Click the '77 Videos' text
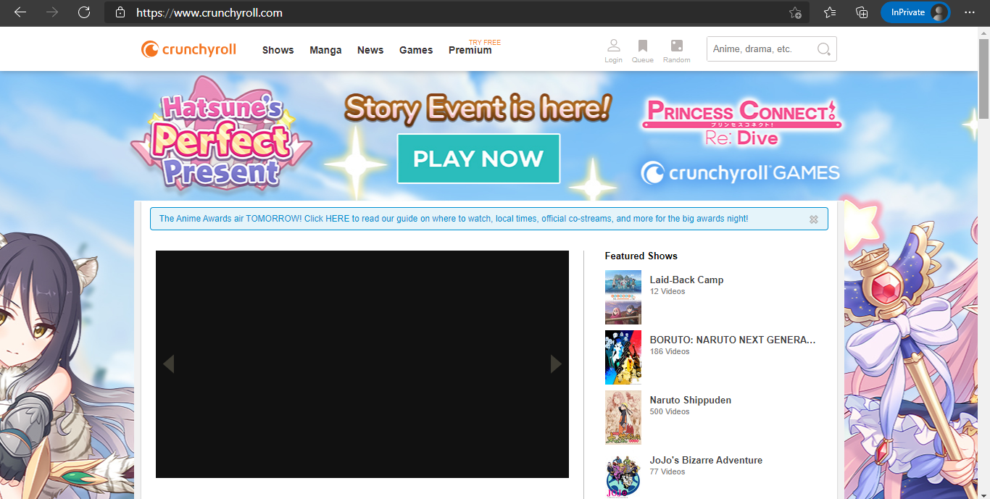 click(667, 471)
